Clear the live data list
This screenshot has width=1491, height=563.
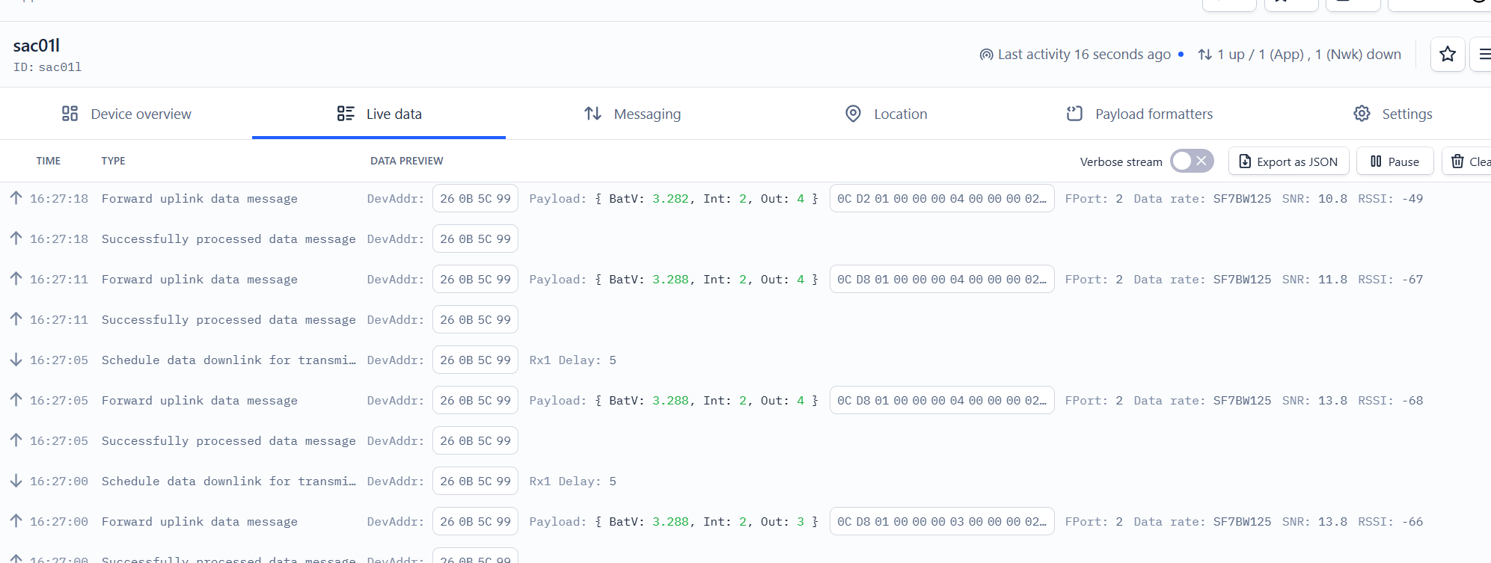[x=1467, y=161]
